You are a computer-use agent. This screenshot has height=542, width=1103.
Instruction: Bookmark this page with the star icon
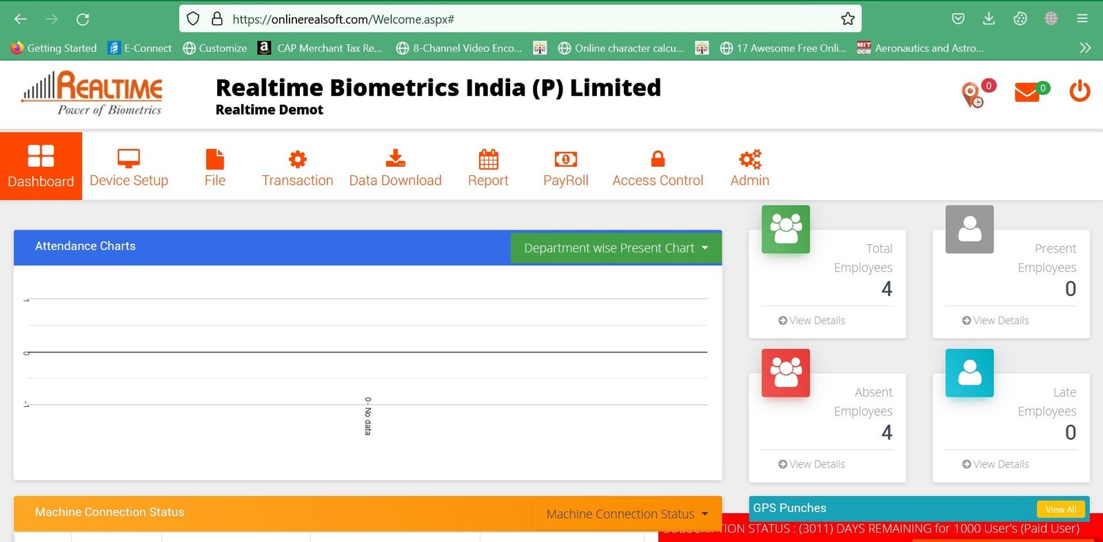pyautogui.click(x=848, y=19)
